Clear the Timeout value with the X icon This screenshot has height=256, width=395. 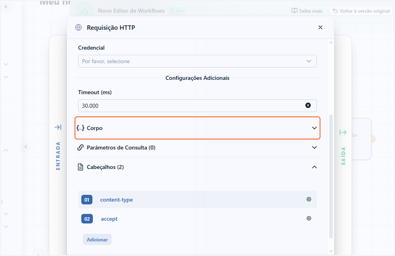(308, 105)
